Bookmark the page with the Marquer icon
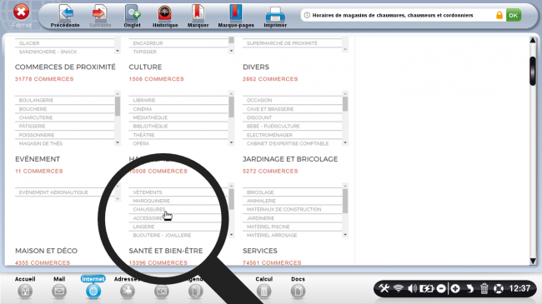This screenshot has height=304, width=542. click(x=198, y=12)
